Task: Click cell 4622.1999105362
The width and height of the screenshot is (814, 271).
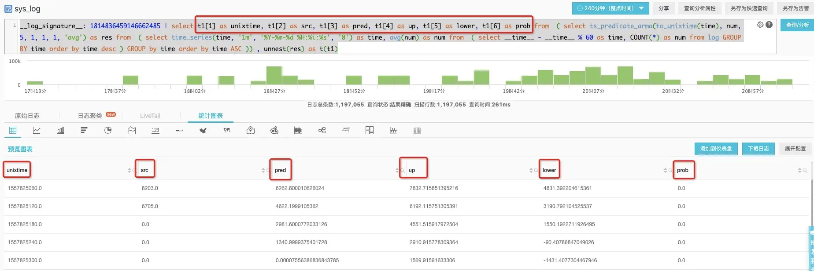Action: click(297, 206)
